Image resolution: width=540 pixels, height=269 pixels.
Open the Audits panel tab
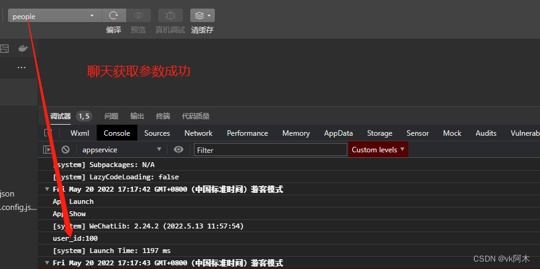click(486, 133)
